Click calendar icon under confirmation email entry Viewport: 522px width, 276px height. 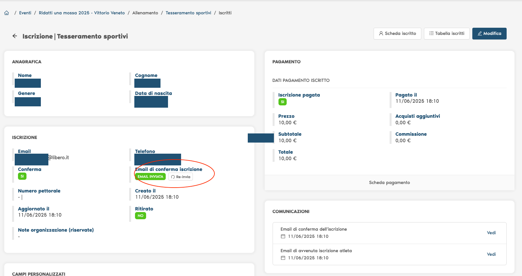coord(283,237)
